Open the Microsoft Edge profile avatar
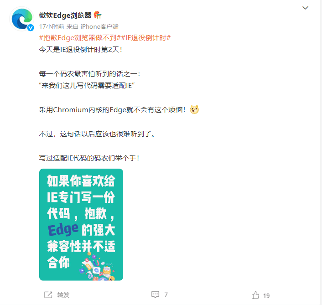The width and height of the screenshot is (322, 305). [21, 19]
